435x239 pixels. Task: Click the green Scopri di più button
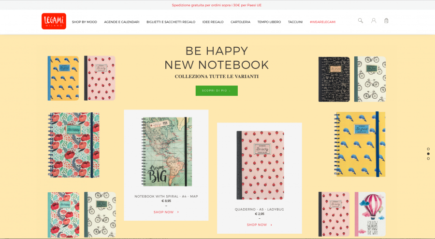coord(217,91)
